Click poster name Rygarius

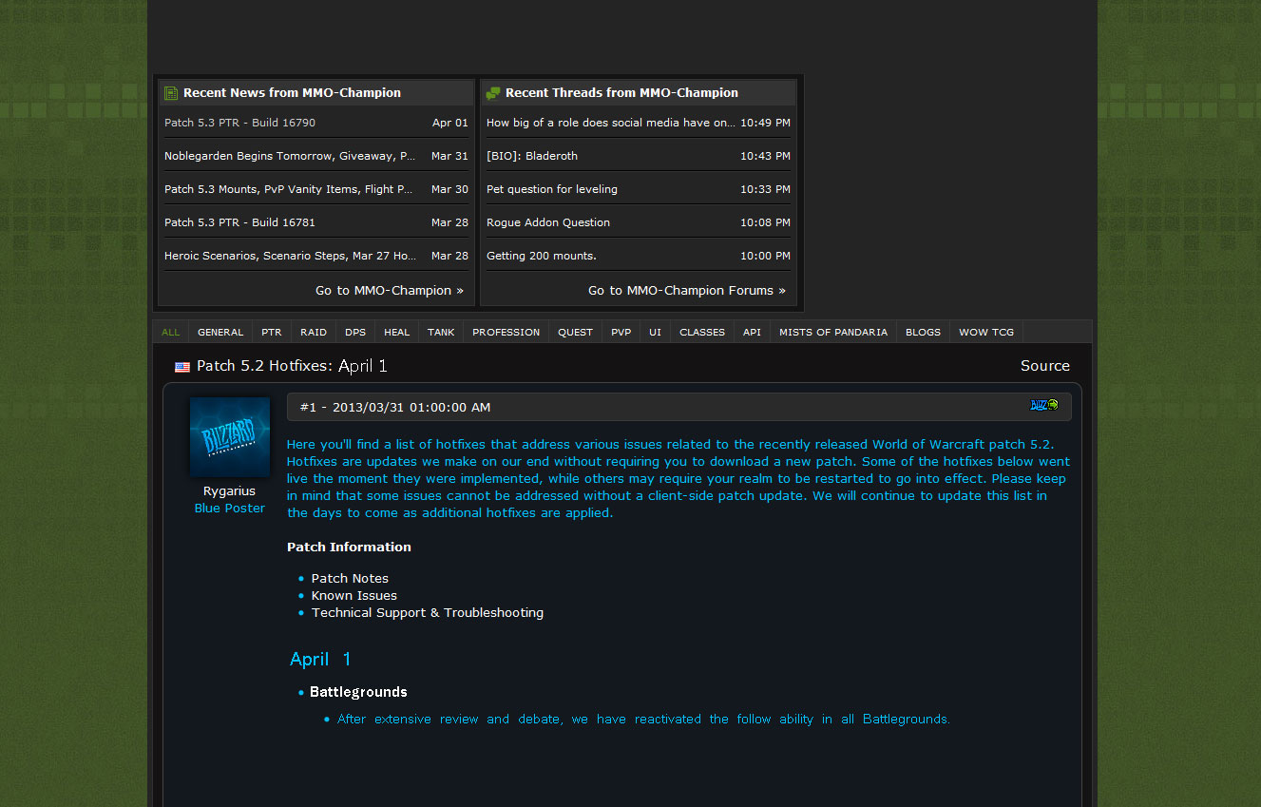coord(229,491)
